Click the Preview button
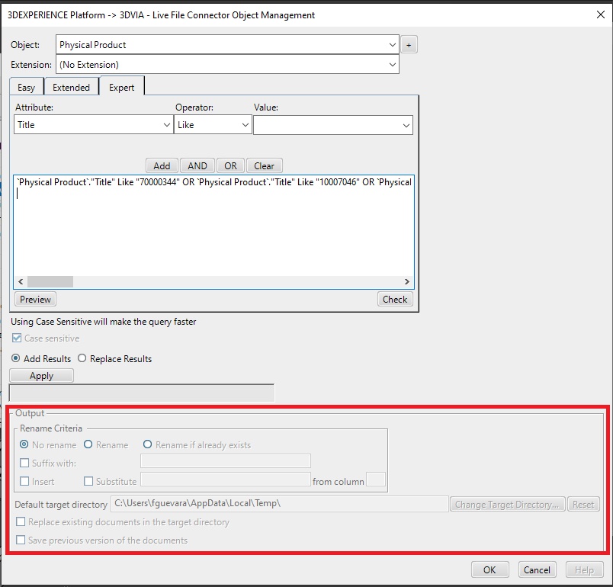Screen dimensions: 613x587 35,300
